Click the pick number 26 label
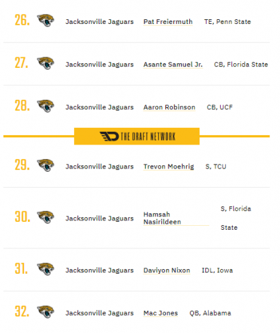 pyautogui.click(x=22, y=20)
